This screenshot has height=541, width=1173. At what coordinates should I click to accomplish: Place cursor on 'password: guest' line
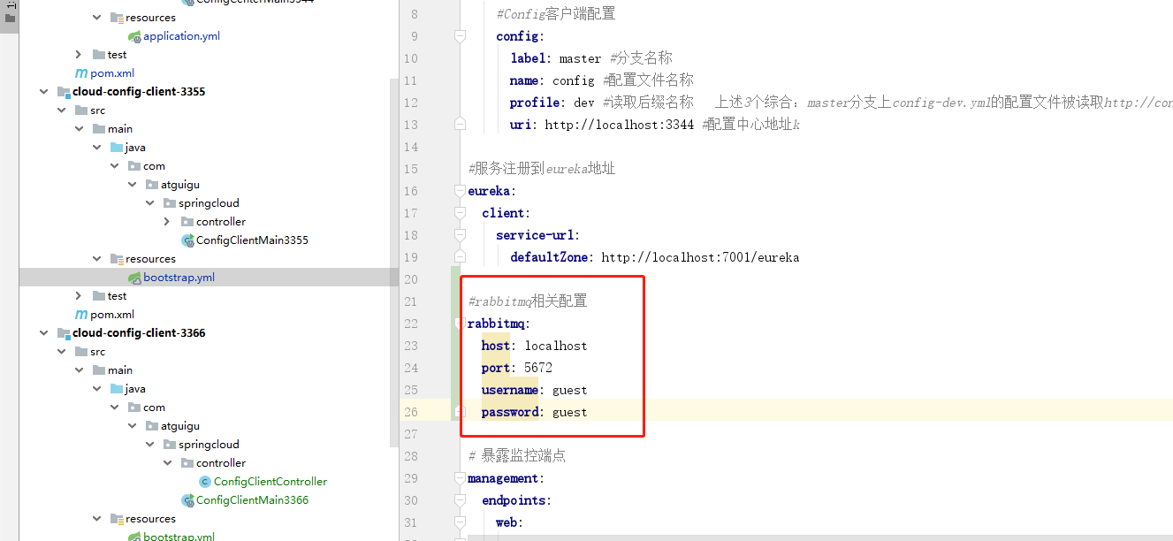(534, 412)
